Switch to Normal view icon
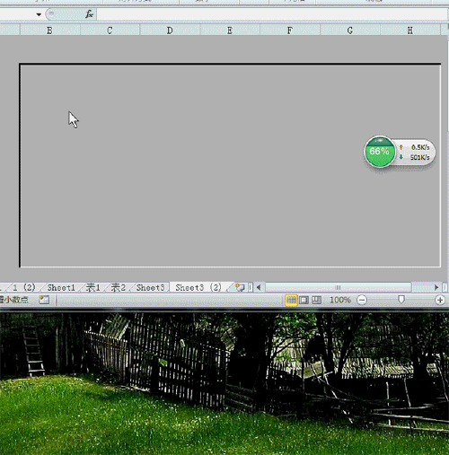 click(291, 300)
